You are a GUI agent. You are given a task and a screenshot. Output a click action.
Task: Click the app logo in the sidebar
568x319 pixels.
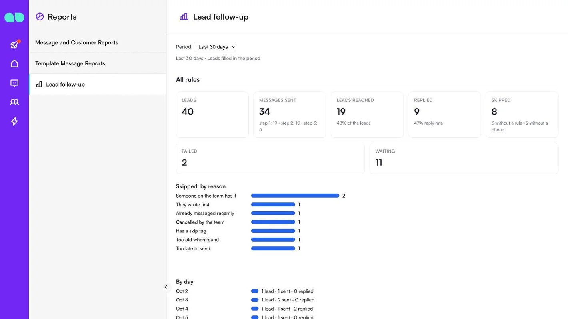pyautogui.click(x=14, y=17)
